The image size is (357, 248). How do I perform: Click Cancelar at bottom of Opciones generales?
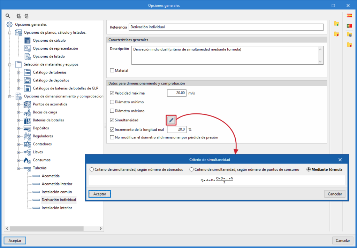343,240
